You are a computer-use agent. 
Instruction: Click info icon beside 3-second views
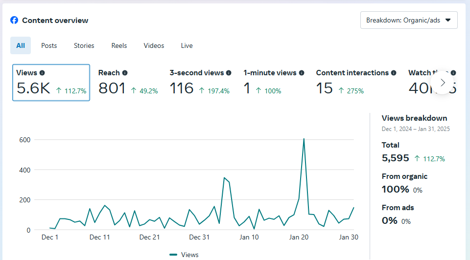(229, 73)
